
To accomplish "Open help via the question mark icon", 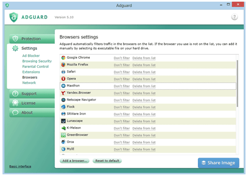I will 235,17.
